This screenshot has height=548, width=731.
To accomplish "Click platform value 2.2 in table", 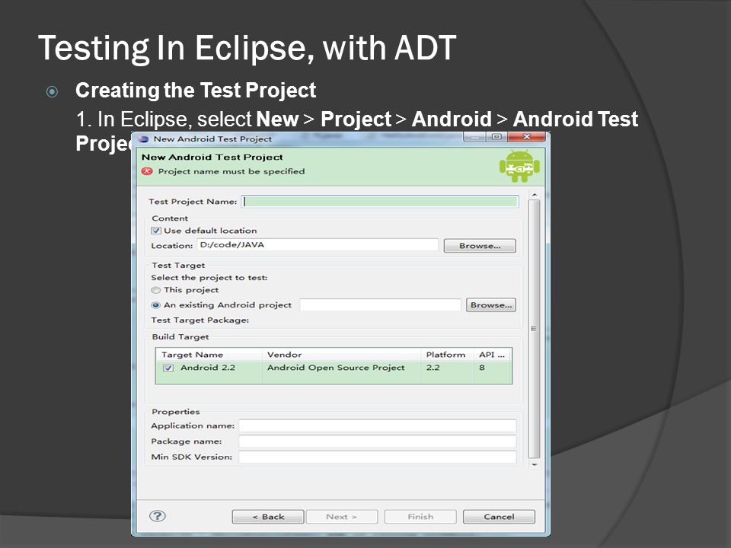I will tap(433, 368).
